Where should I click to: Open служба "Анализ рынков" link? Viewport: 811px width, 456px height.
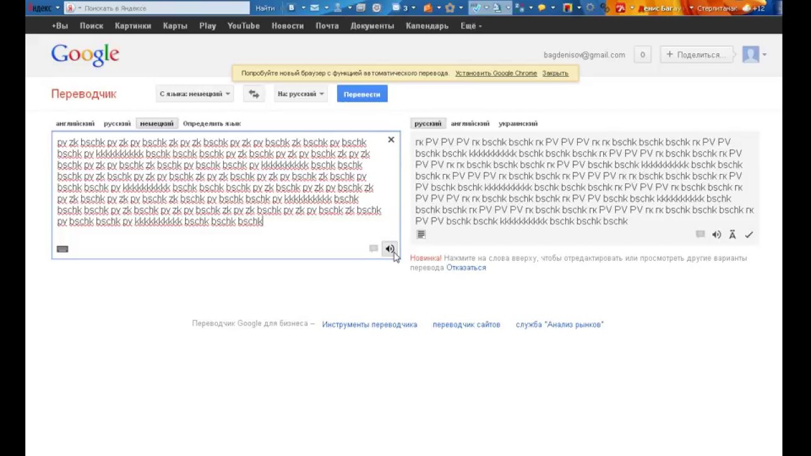(x=559, y=324)
